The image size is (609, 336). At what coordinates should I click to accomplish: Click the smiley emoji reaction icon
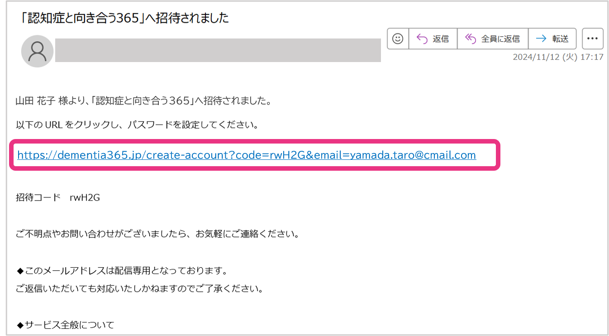398,39
